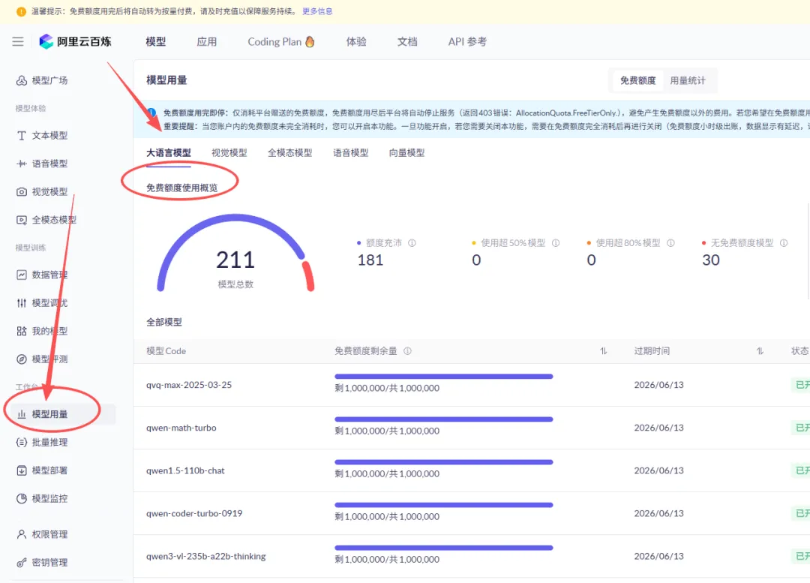
Task: Click 语音模型 waveform icon
Action: click(21, 164)
